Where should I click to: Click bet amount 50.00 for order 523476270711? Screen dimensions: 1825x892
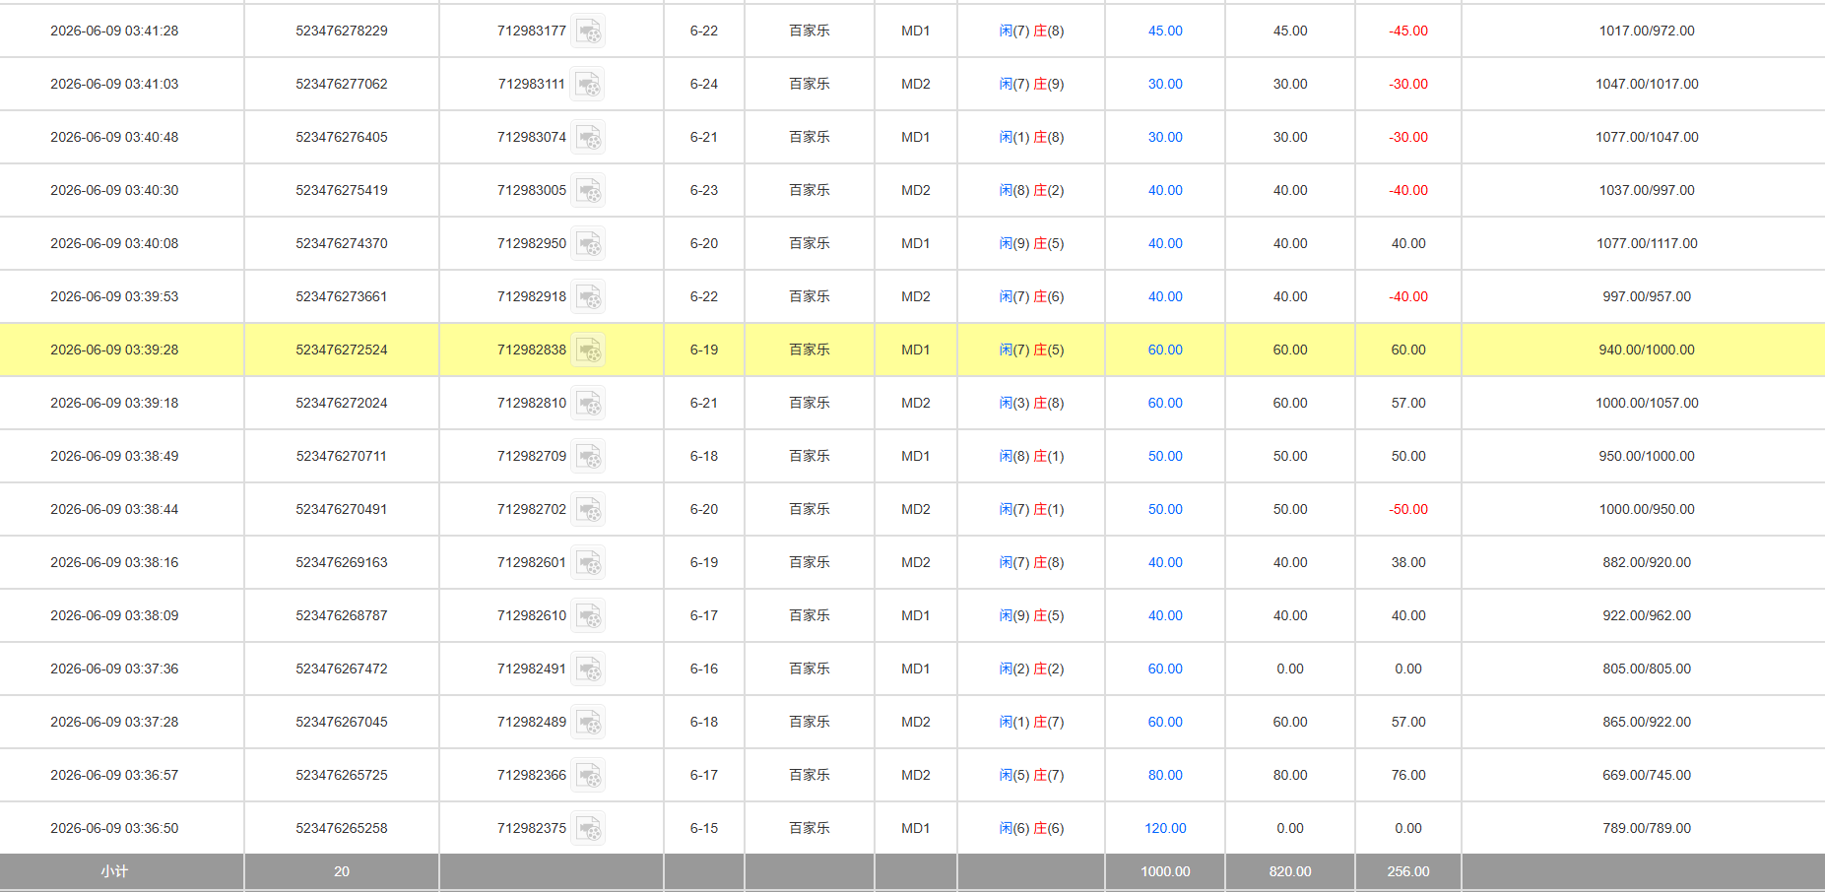pyautogui.click(x=1165, y=456)
